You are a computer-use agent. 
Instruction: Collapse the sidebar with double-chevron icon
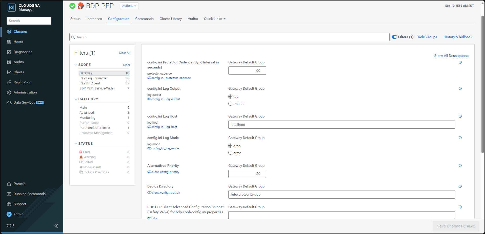coord(56,226)
